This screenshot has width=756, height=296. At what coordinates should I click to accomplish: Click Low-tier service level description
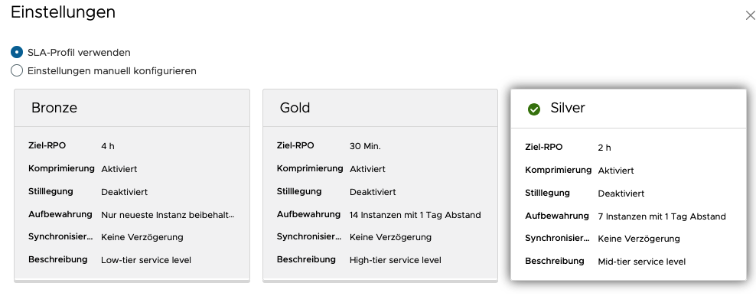point(146,260)
